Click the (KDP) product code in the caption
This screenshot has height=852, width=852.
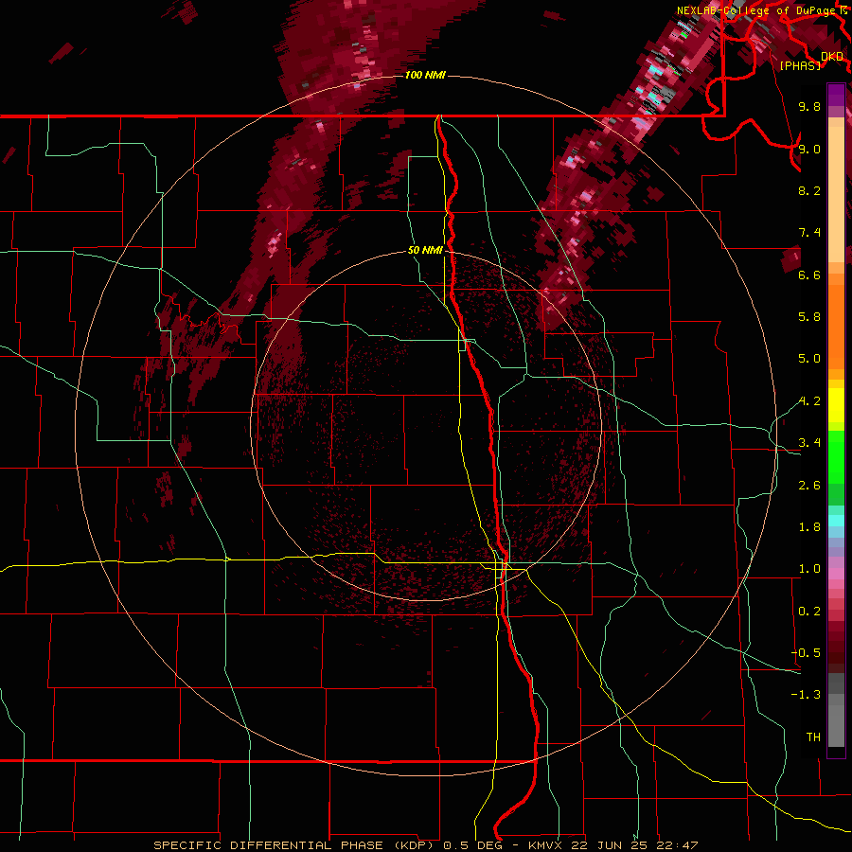click(415, 845)
